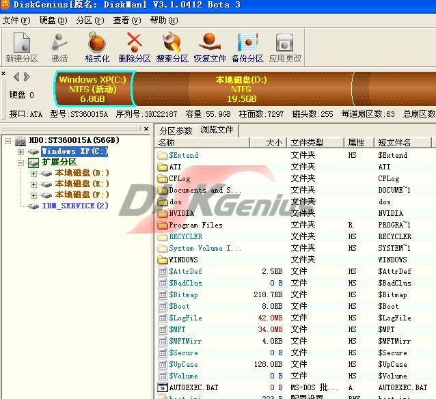Image resolution: width=436 pixels, height=399 pixels.
Task: Click the 应用更改 apply changes icon
Action: [x=285, y=42]
